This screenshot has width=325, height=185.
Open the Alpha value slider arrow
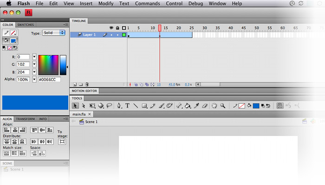[34, 79]
